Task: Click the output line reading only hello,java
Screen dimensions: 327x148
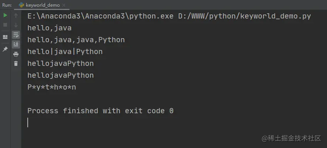Action: (x=50, y=28)
